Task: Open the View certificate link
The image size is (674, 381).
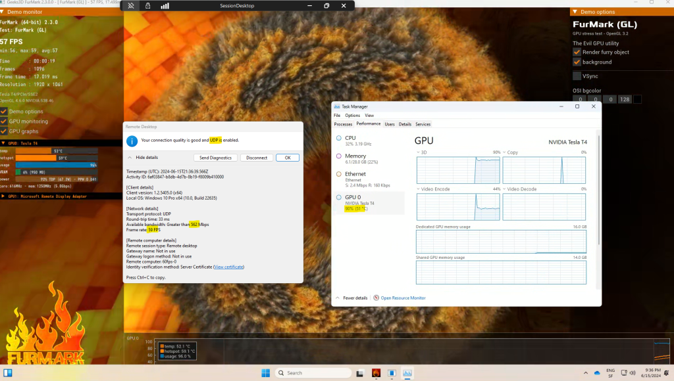Action: pyautogui.click(x=228, y=267)
